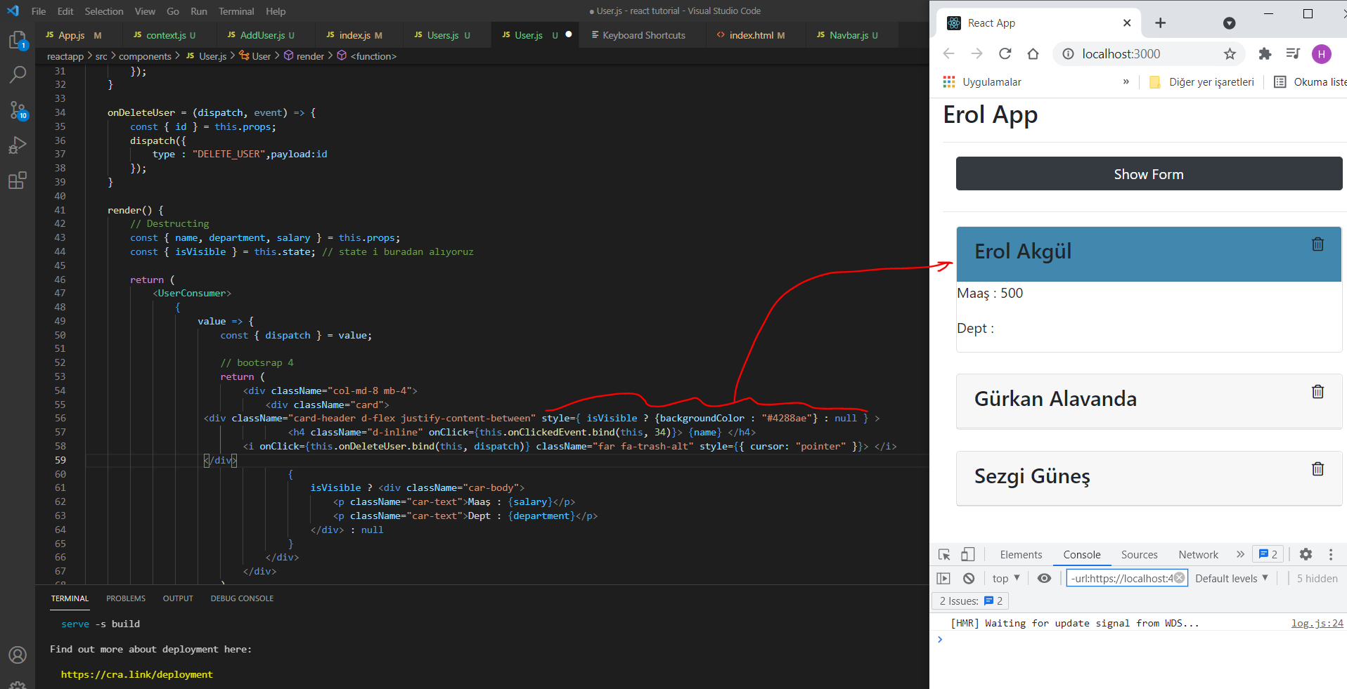This screenshot has width=1347, height=689.
Task: Open the Run and Debug view
Action: coord(18,145)
